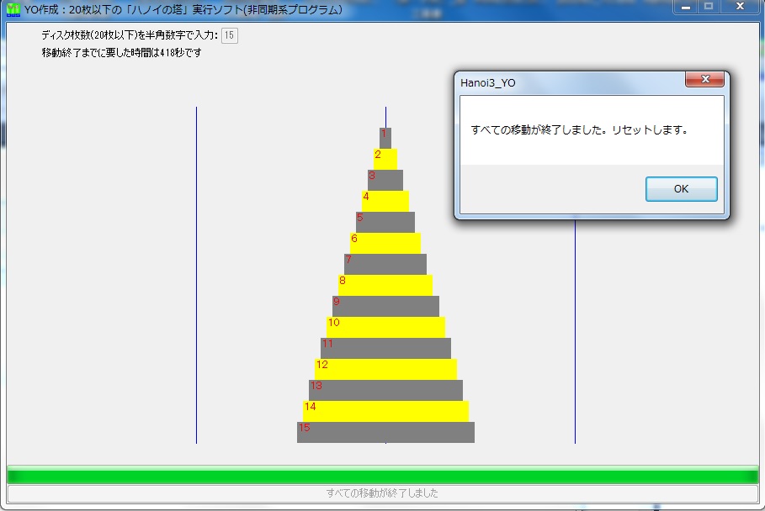This screenshot has width=765, height=511.
Task: Select yellow disk number 2
Action: pos(385,159)
